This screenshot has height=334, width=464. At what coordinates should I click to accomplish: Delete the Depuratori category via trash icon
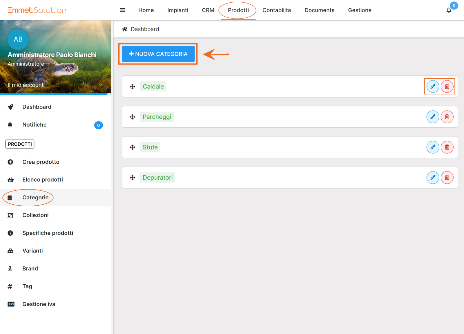coord(447,178)
